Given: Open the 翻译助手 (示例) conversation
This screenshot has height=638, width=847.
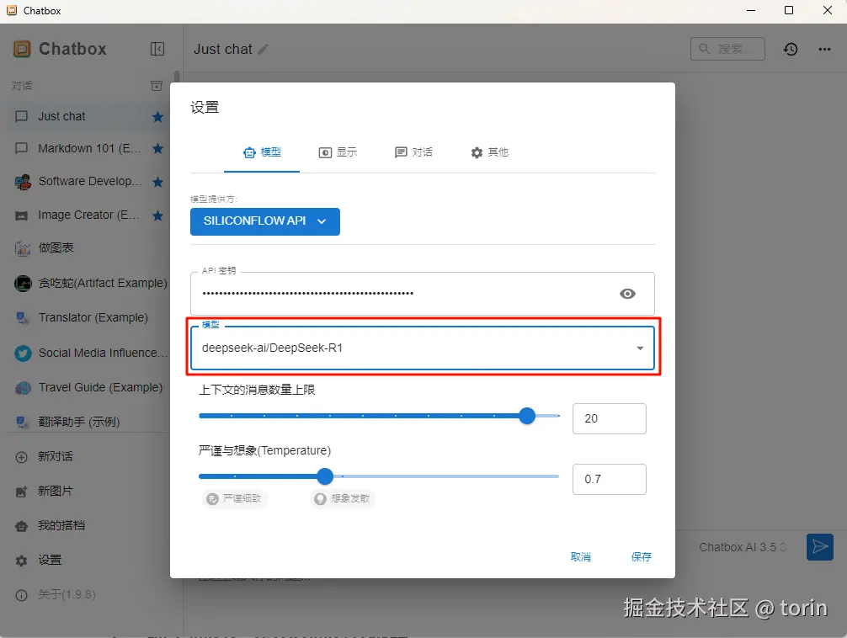Looking at the screenshot, I should click(89, 422).
